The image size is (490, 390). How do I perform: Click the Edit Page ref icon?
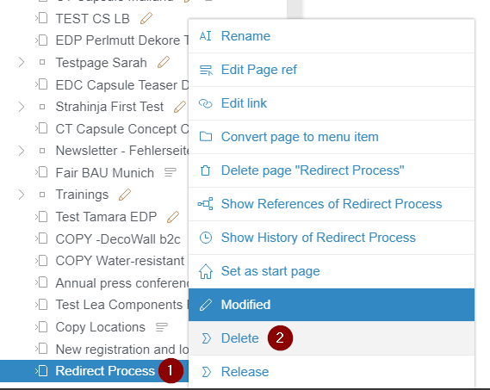[x=206, y=70]
